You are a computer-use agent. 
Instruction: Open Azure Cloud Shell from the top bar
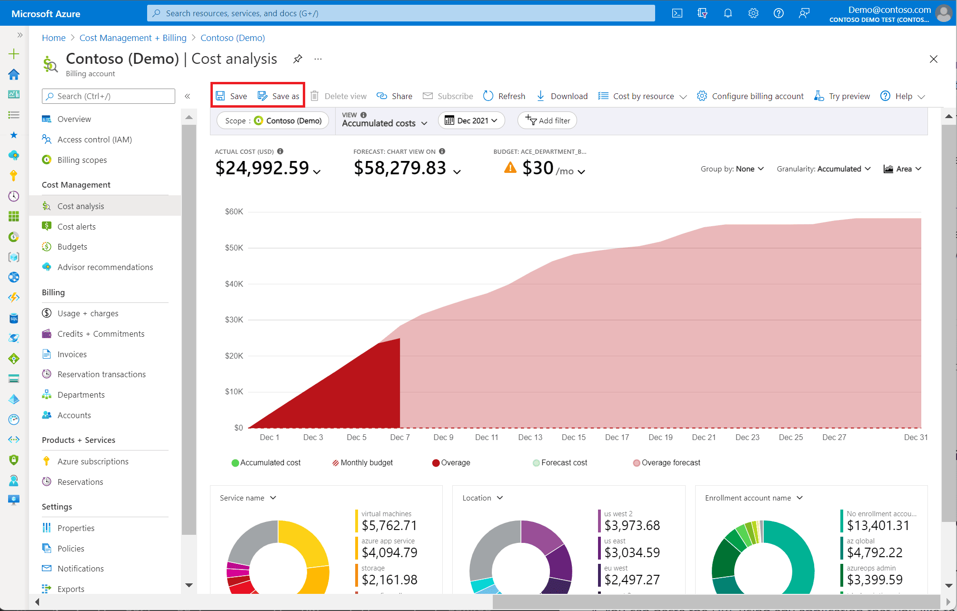677,13
